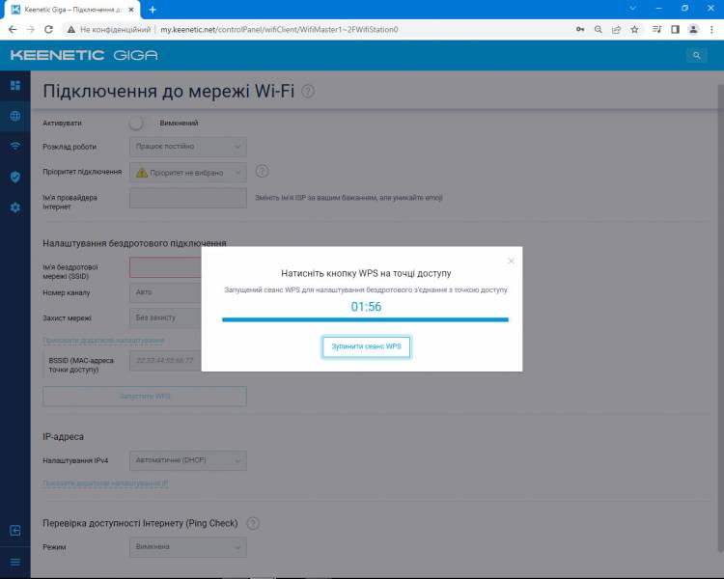Click Зупинити сеанс WPS button
The width and height of the screenshot is (724, 579).
pos(366,346)
